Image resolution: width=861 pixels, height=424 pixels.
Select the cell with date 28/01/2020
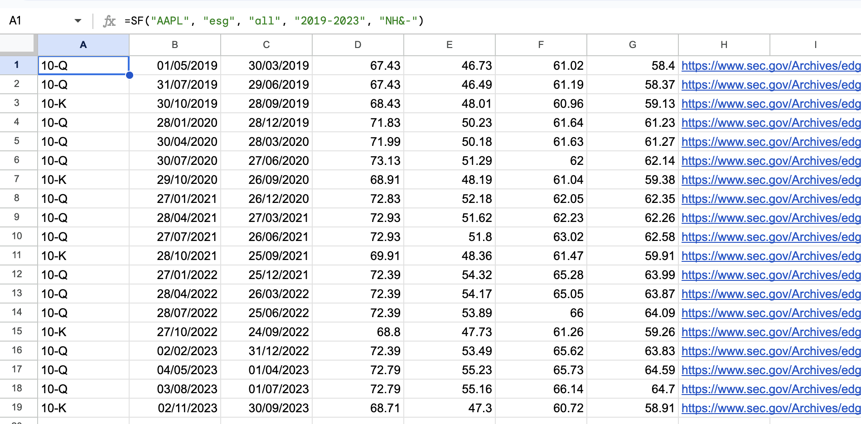pos(175,122)
